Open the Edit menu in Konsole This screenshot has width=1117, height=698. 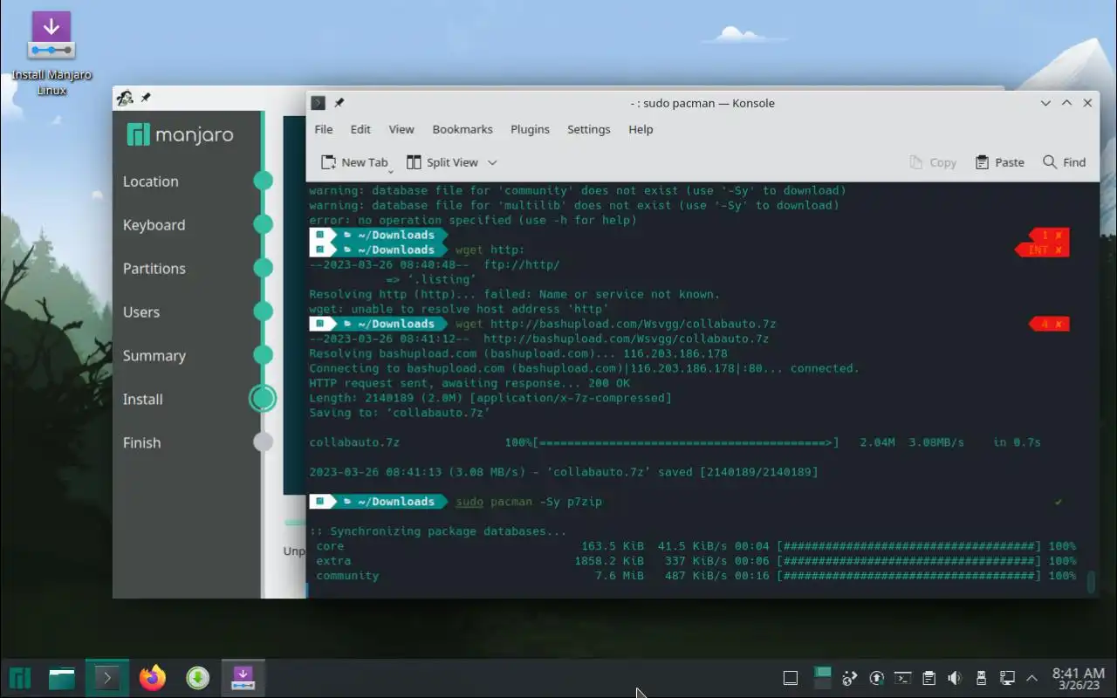pyautogui.click(x=360, y=129)
